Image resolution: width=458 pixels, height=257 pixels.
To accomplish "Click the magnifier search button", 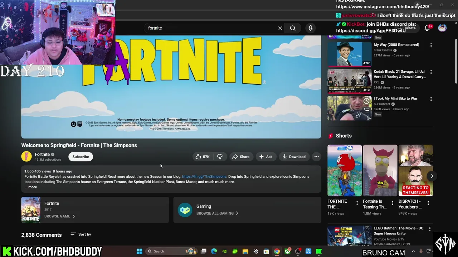I will click(293, 28).
